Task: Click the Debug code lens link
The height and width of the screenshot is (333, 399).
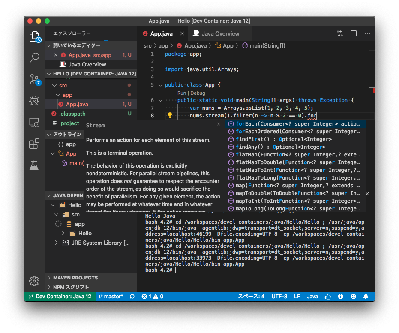Action: tap(198, 93)
